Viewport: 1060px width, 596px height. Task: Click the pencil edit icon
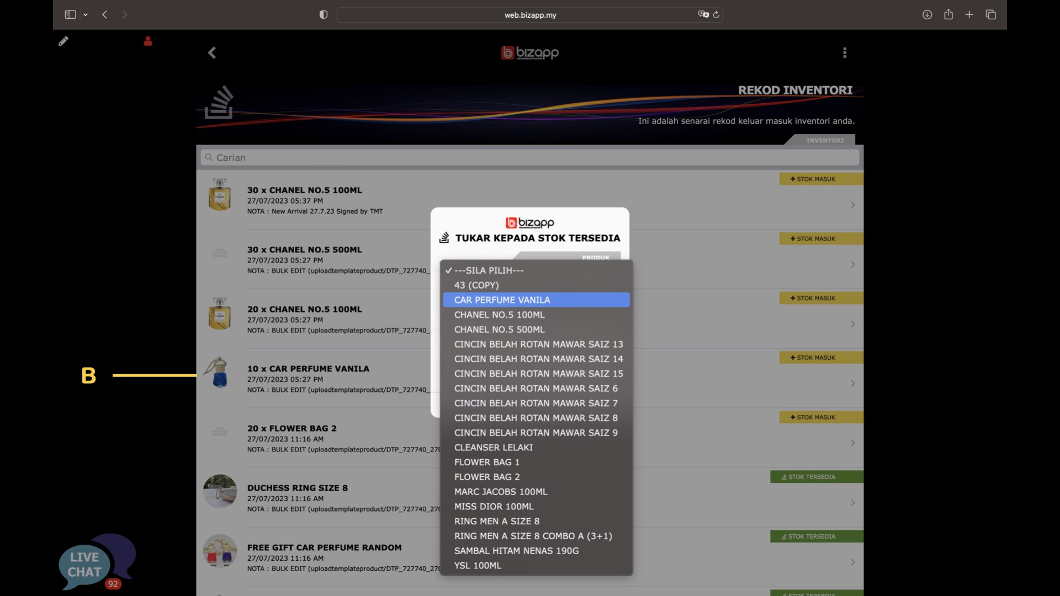(63, 41)
